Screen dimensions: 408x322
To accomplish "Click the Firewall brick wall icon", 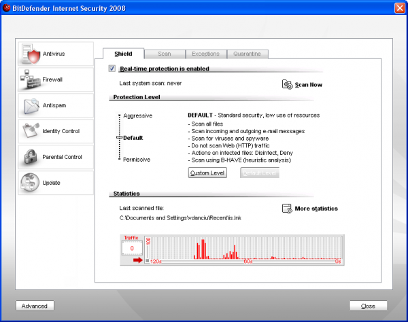I will pyautogui.click(x=30, y=79).
